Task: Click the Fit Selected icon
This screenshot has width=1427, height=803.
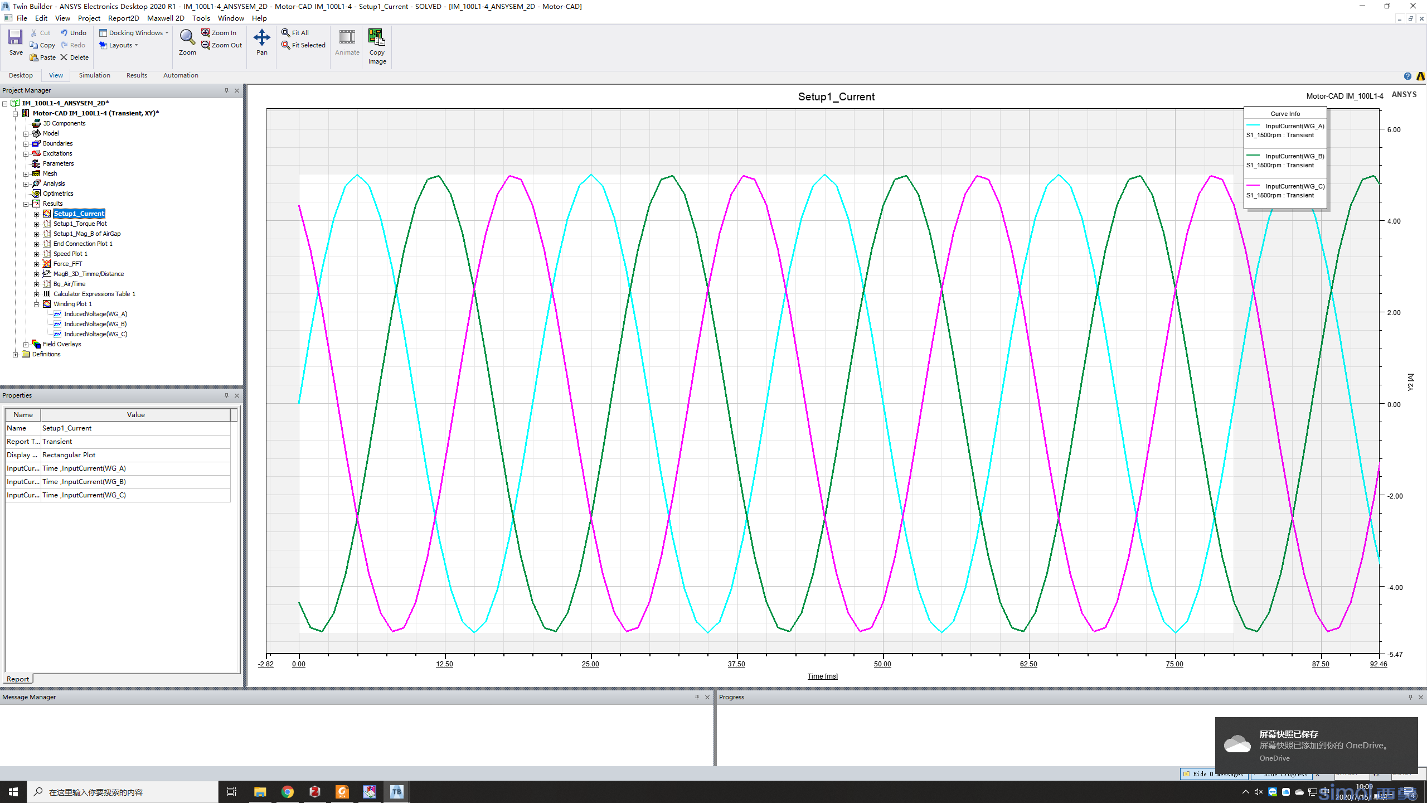Action: click(304, 45)
